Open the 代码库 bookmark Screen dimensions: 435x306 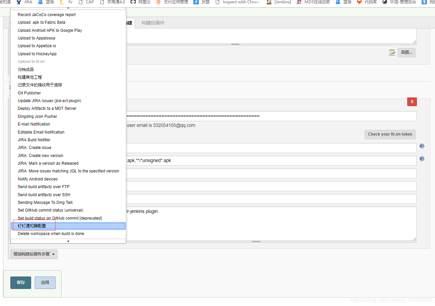point(367,2)
